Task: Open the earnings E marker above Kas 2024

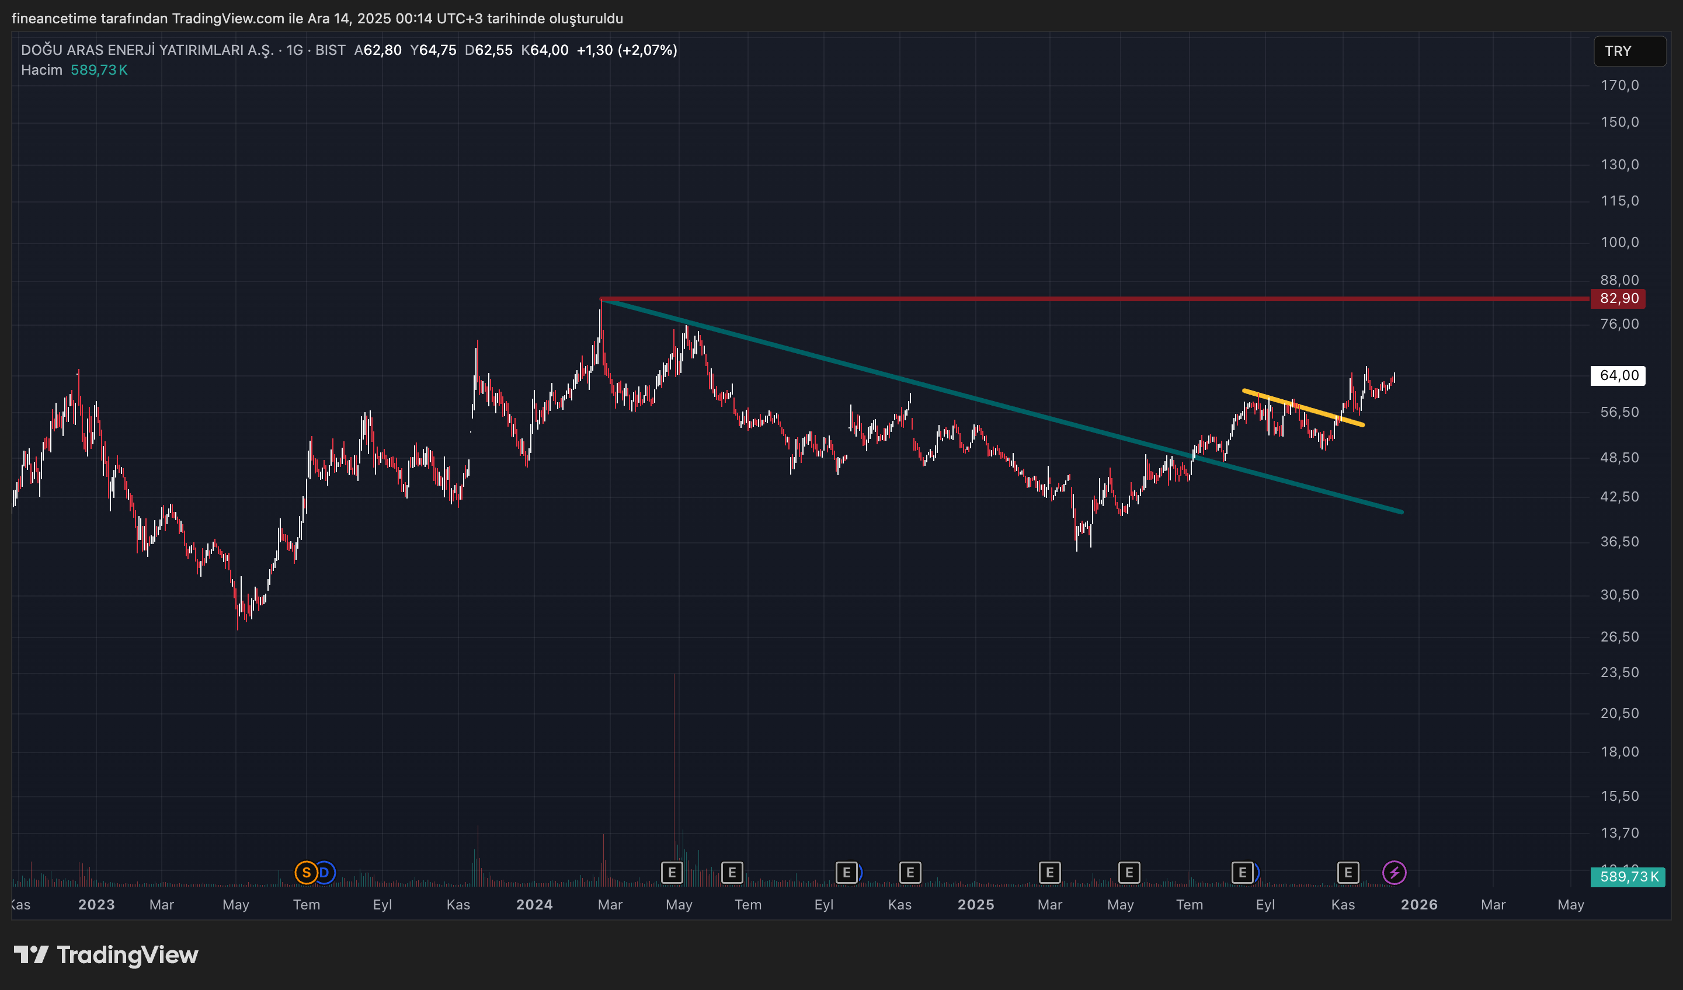Action: 910,873
